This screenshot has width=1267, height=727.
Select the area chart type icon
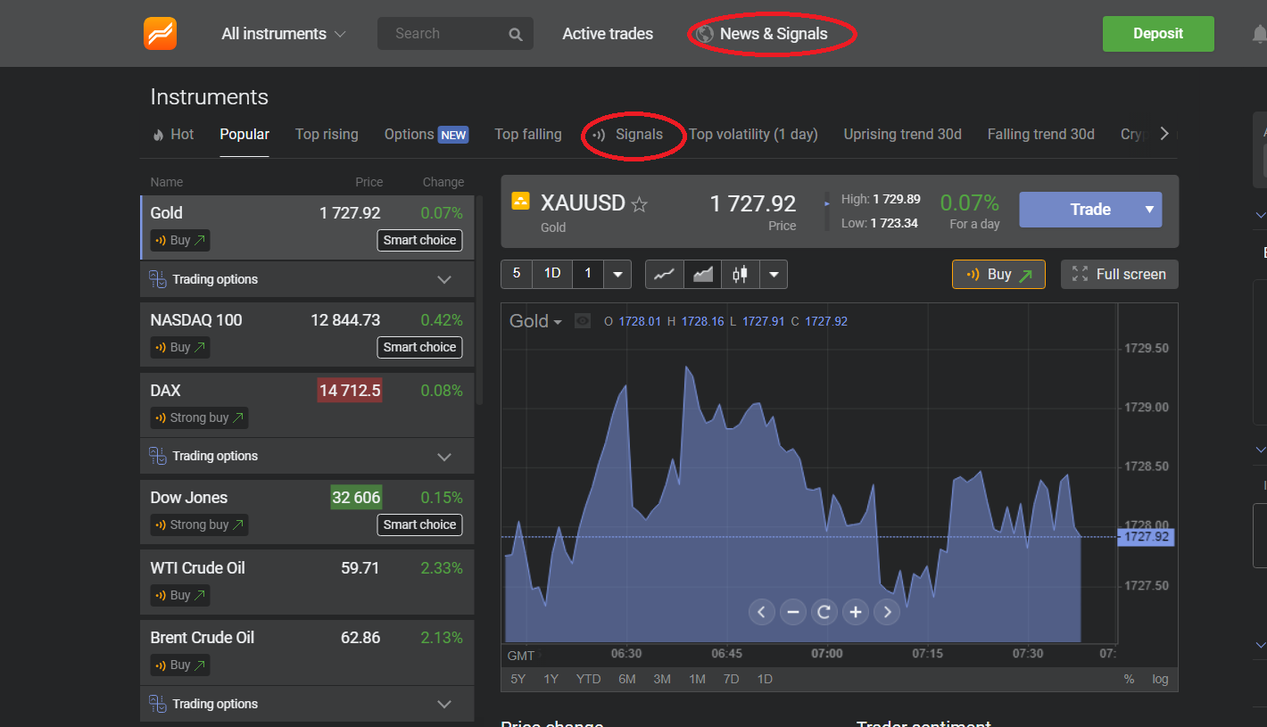tap(703, 275)
